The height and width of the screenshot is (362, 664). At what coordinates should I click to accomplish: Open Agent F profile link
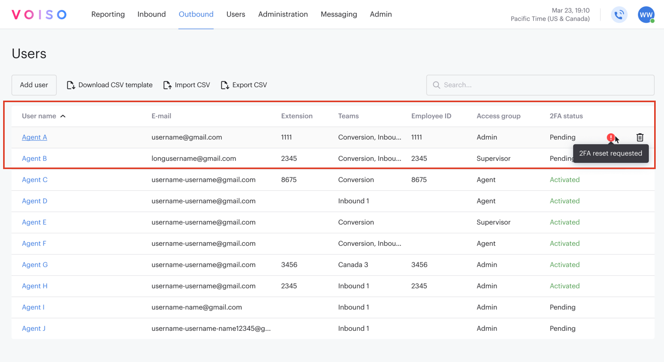(34, 244)
